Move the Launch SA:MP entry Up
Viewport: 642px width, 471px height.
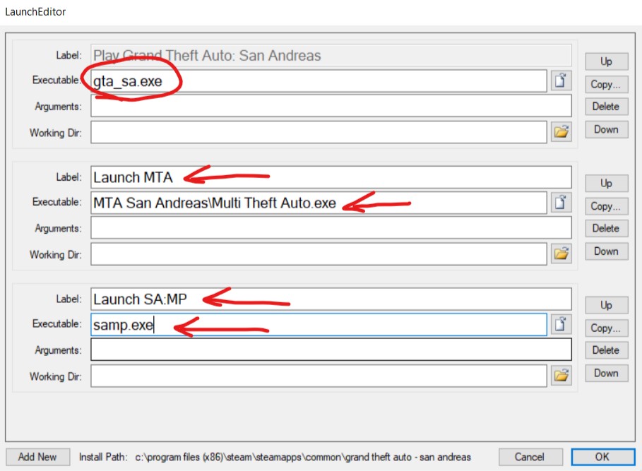point(607,305)
